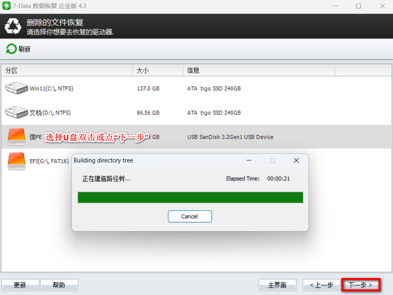393x295 pixels.
Task: Click the 7-Data logo in the title bar
Action: point(6,6)
